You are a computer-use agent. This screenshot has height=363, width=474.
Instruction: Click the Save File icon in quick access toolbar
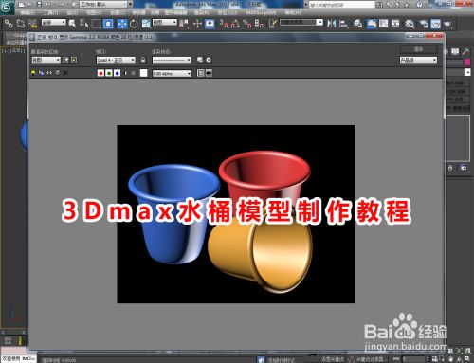tap(40, 4)
